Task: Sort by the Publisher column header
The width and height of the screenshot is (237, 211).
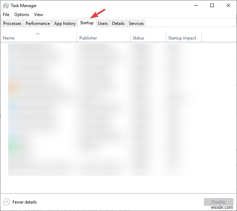Action: pyautogui.click(x=104, y=37)
